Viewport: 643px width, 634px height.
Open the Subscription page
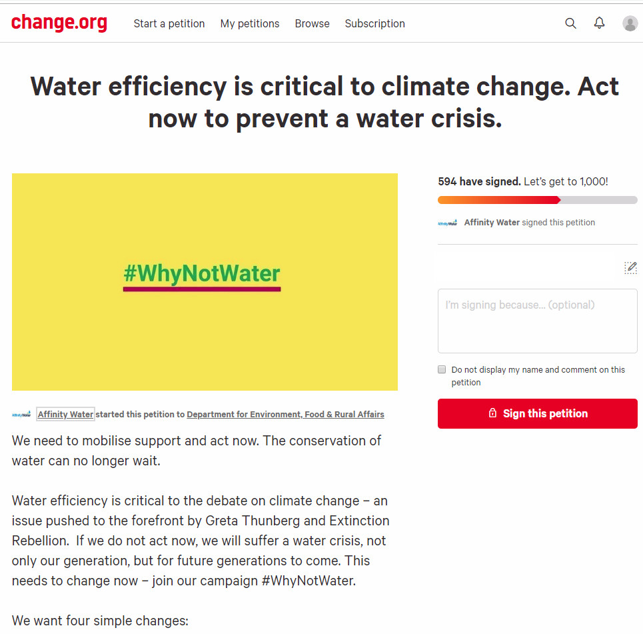374,23
